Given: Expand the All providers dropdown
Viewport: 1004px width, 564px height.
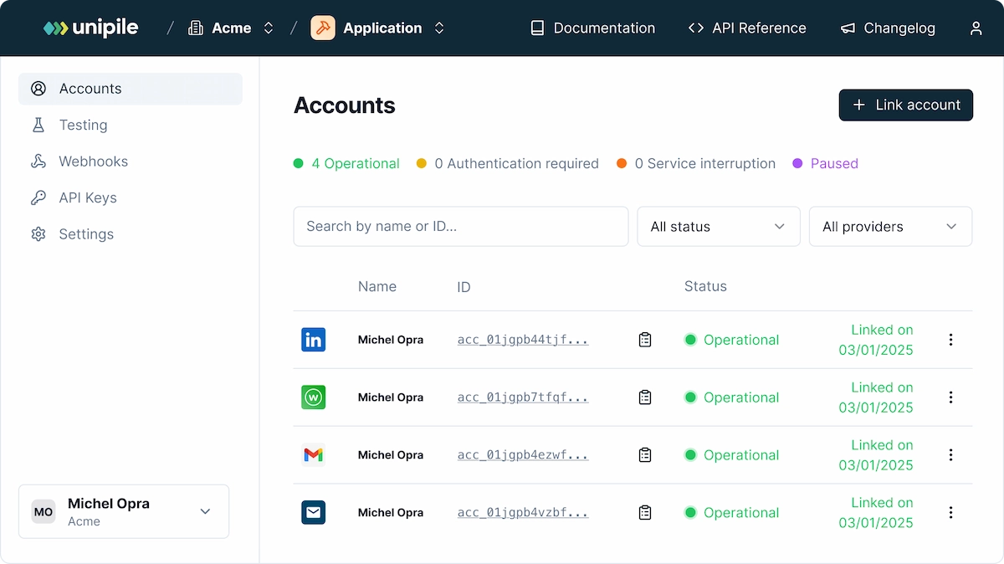Looking at the screenshot, I should pyautogui.click(x=889, y=227).
